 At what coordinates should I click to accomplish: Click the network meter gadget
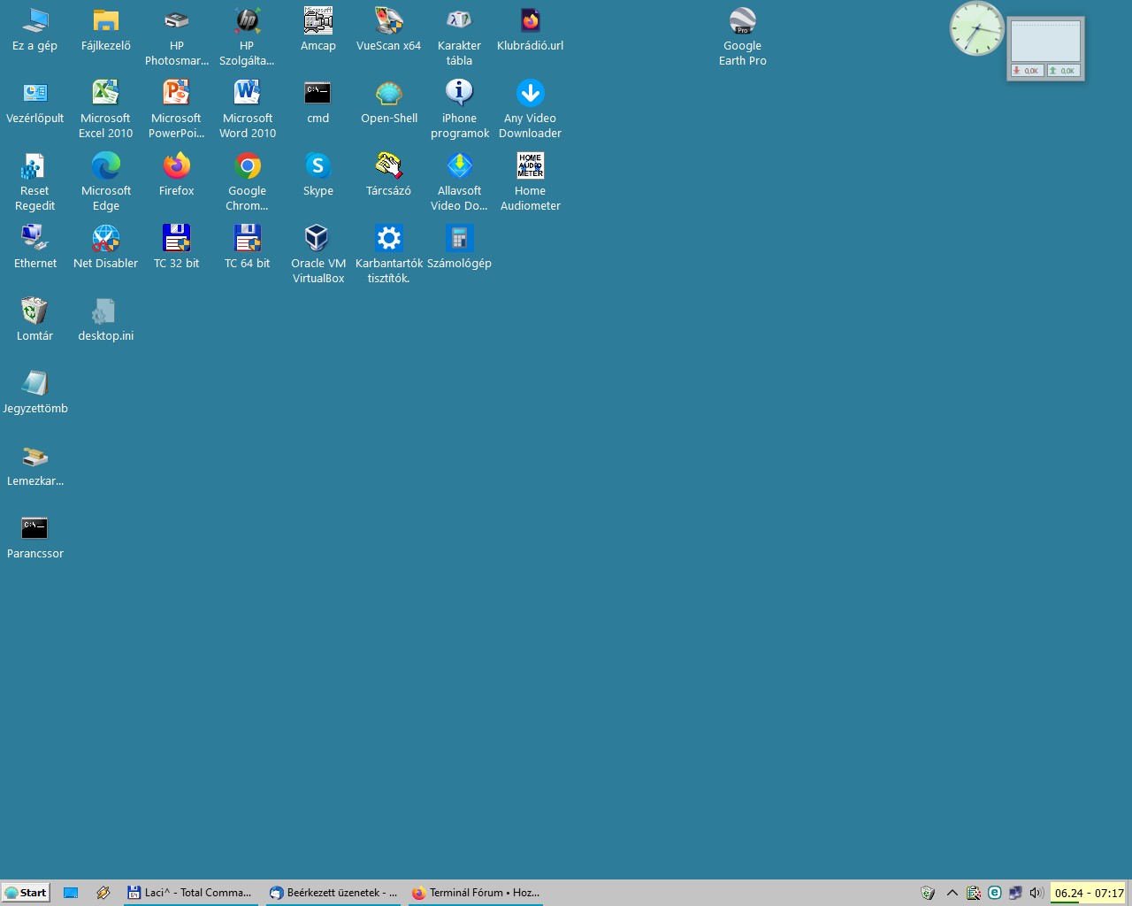click(1046, 49)
